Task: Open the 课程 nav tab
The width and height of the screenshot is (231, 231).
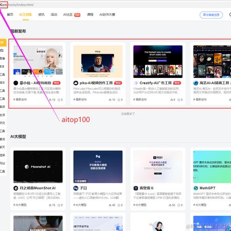Action: [90, 15]
